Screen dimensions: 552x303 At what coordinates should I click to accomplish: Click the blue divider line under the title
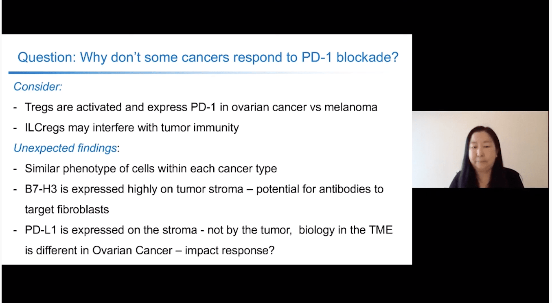[x=195, y=73]
